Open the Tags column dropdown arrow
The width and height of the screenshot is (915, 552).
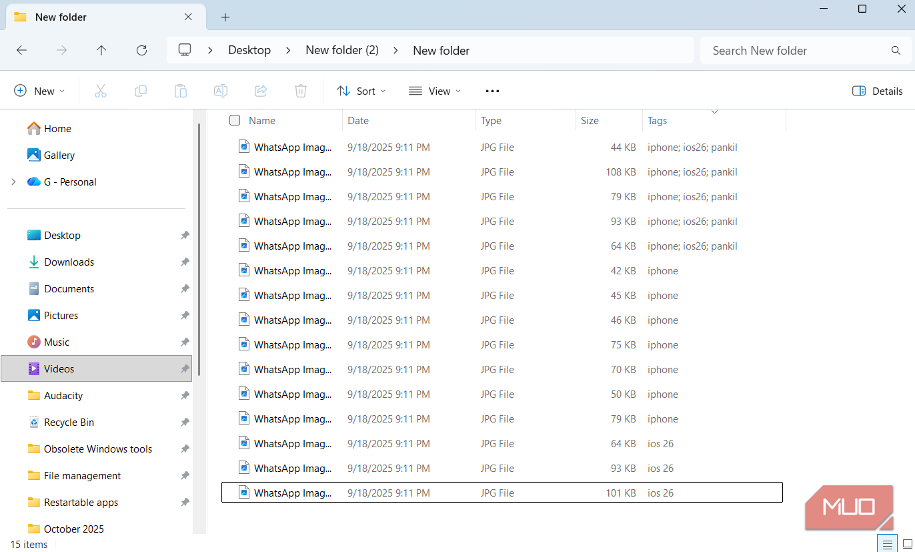point(715,111)
